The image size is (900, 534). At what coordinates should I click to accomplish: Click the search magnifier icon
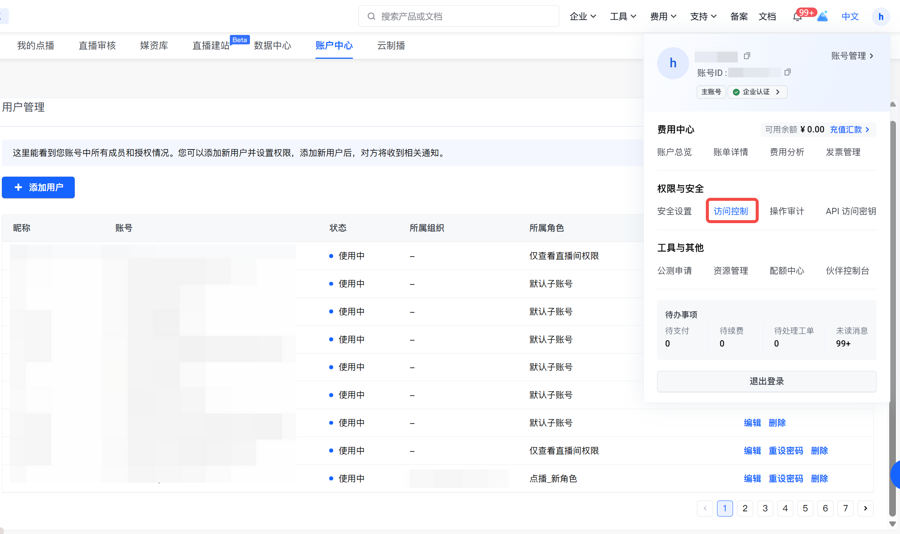click(371, 16)
